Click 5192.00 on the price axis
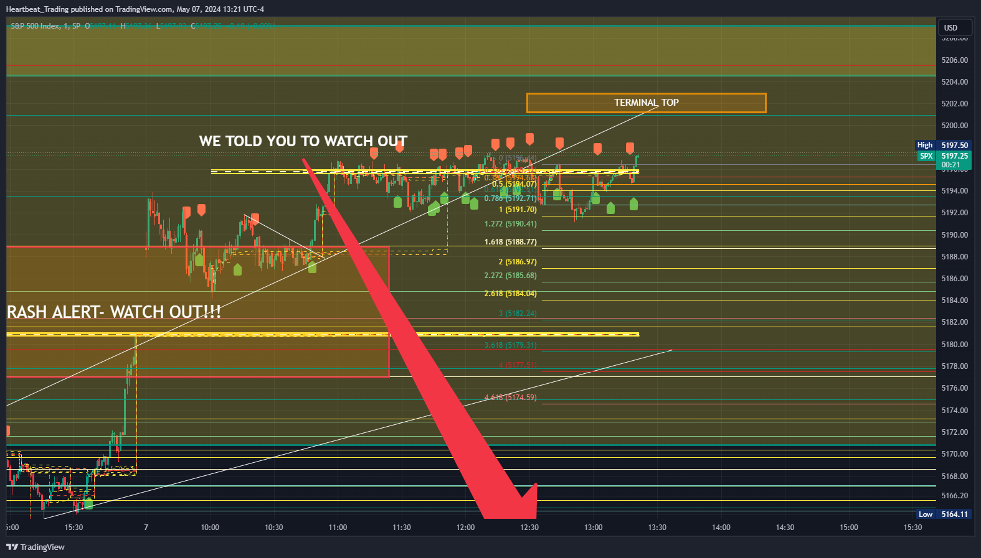 955,213
